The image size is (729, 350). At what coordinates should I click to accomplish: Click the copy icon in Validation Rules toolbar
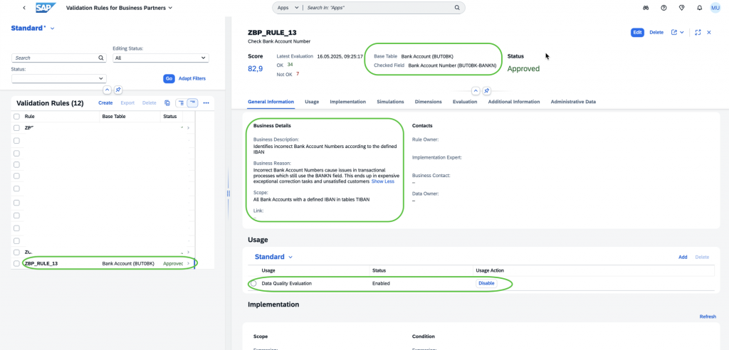click(167, 103)
